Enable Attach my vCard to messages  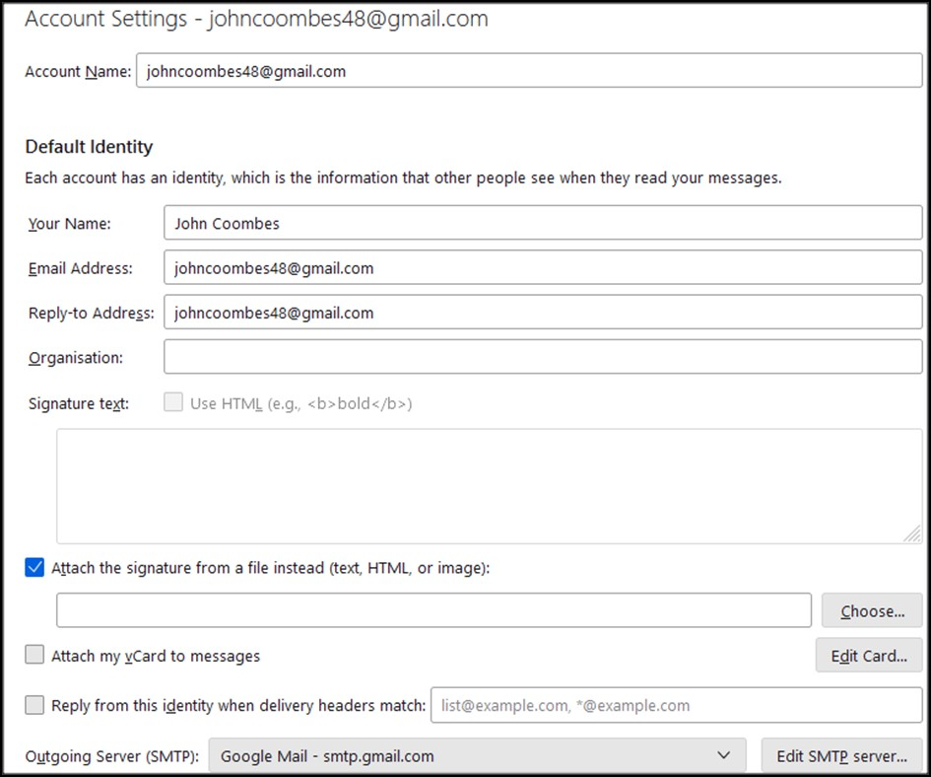point(35,655)
